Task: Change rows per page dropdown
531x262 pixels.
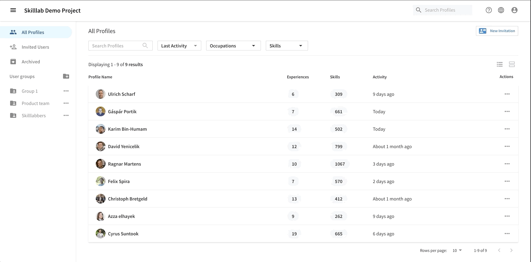Action: click(457, 250)
